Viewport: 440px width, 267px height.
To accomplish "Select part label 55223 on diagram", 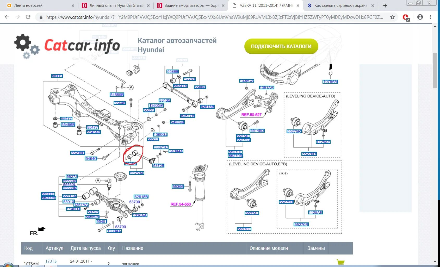I will [149, 110].
